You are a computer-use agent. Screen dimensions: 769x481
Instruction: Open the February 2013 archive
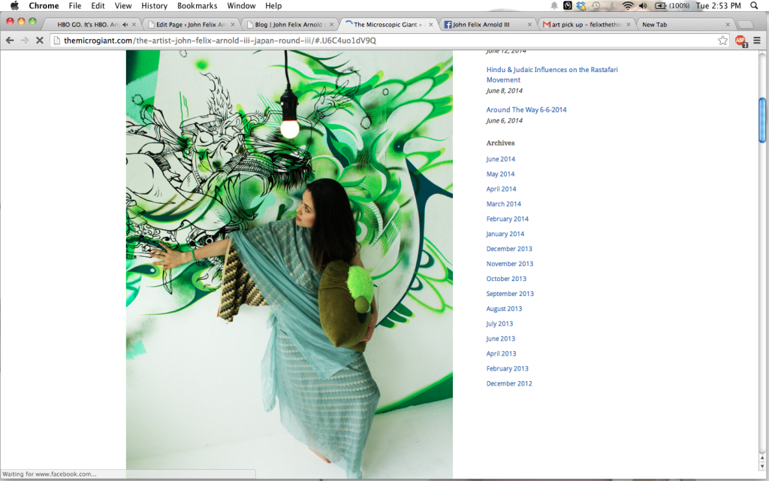pyautogui.click(x=507, y=368)
